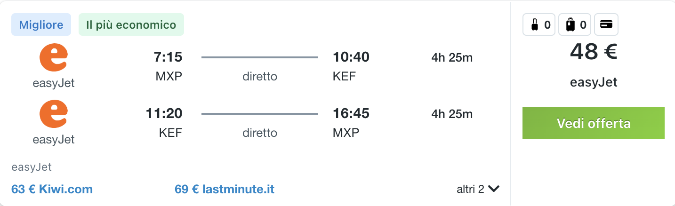Click the return departure time 11:20

164,113
